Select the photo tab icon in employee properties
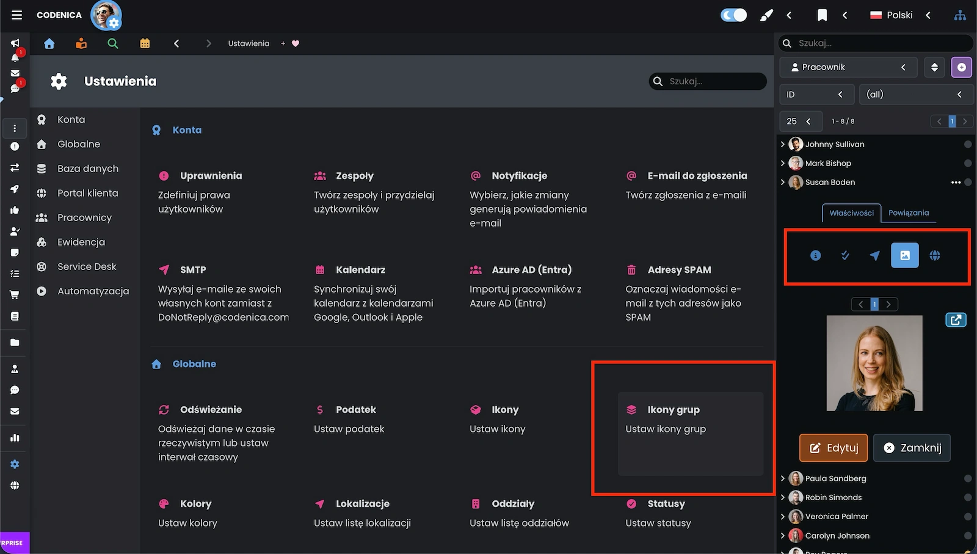 [905, 255]
